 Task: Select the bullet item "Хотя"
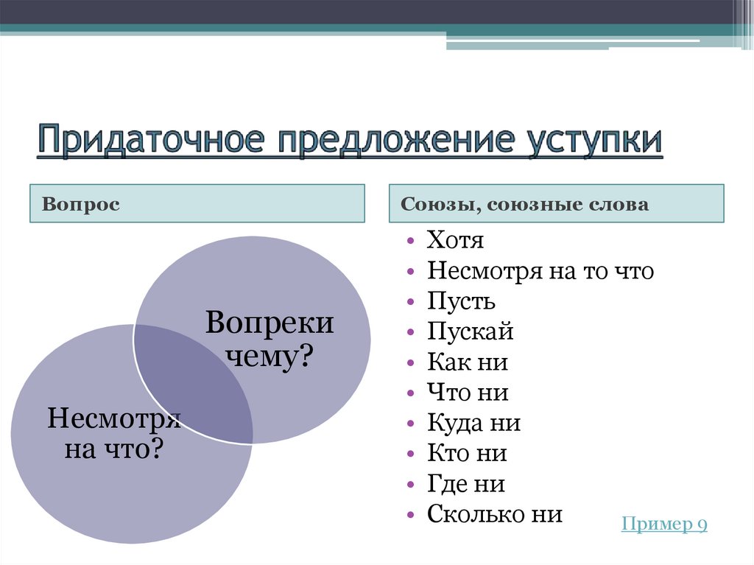coord(454,240)
